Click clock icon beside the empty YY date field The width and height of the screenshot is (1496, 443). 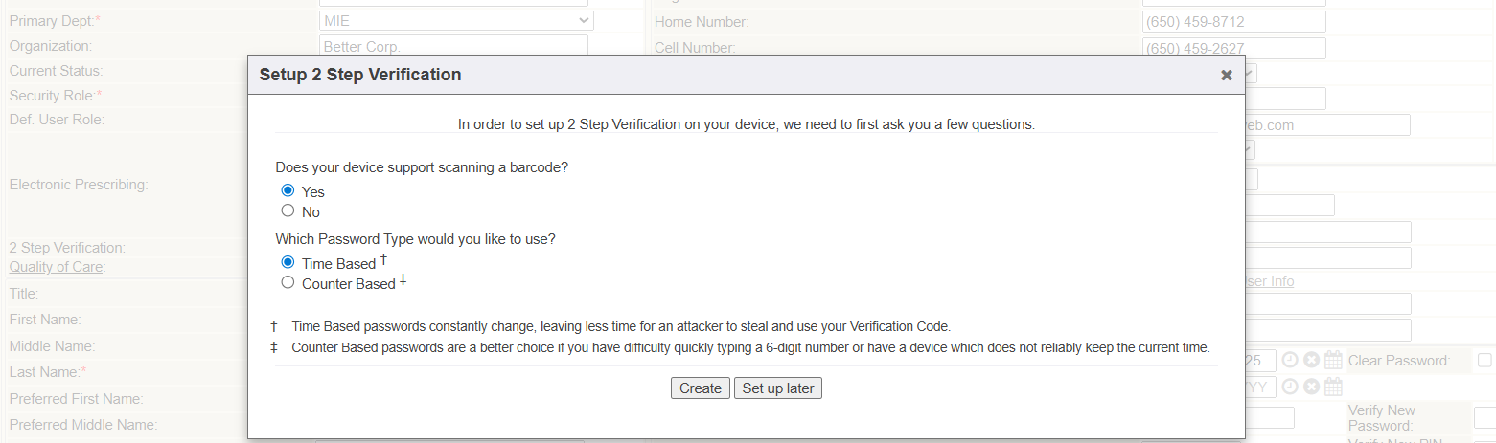(x=1290, y=387)
